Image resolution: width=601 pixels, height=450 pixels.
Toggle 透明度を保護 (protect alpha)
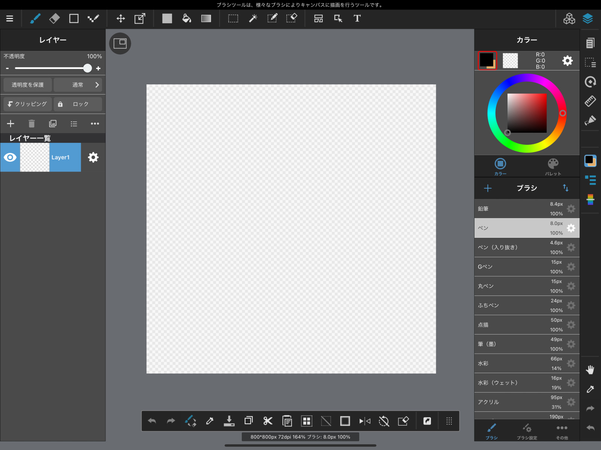click(27, 85)
